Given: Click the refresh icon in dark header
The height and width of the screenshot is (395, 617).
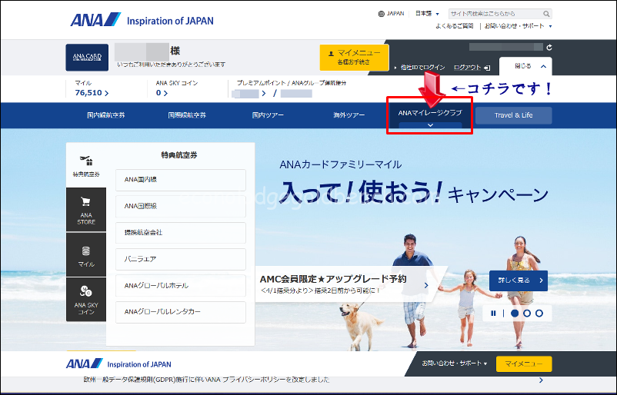Looking at the screenshot, I should click(x=549, y=47).
